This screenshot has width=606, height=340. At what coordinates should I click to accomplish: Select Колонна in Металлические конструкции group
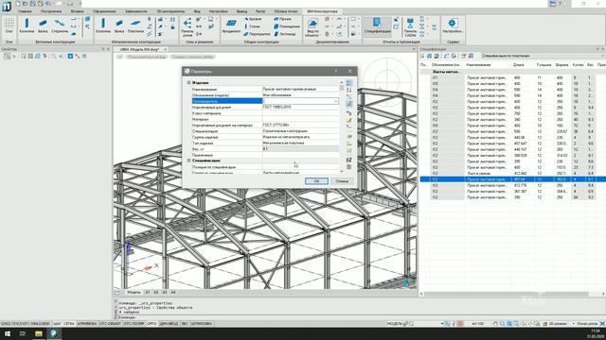[x=103, y=25]
